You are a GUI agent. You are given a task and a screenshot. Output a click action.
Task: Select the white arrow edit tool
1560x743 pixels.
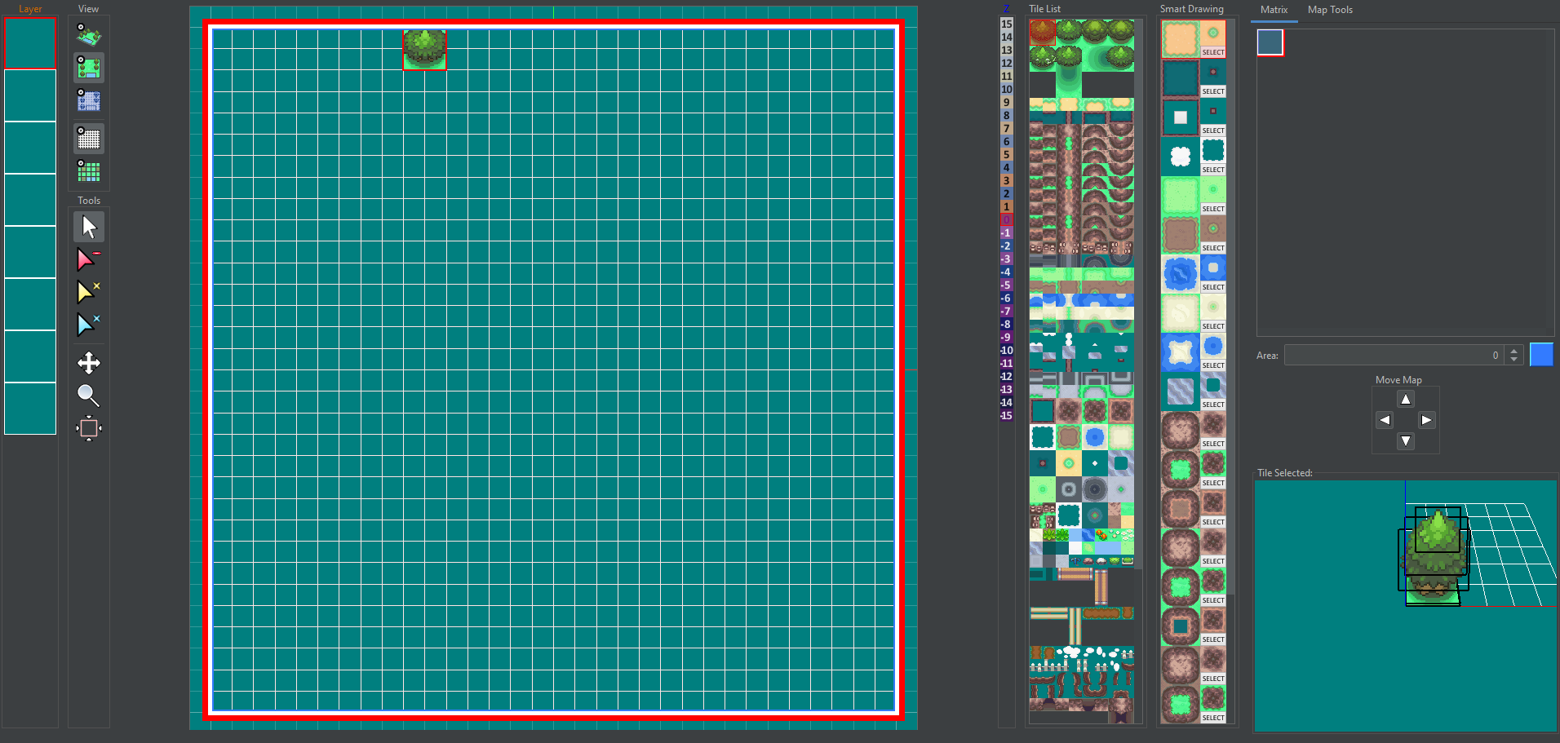point(89,227)
